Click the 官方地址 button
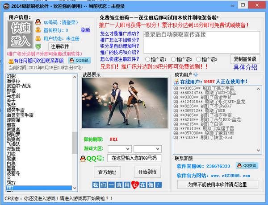The width and height of the screenshot is (268, 205). tap(107, 172)
